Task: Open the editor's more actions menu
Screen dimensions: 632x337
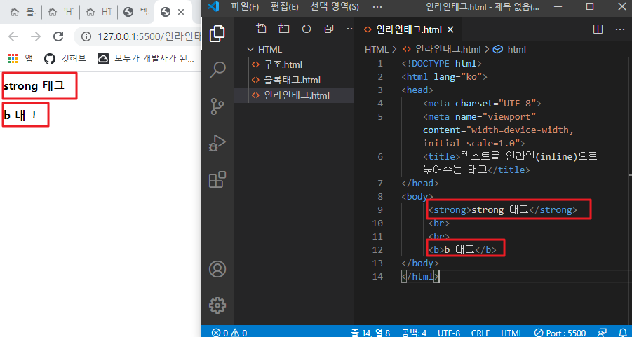Action: coord(619,29)
